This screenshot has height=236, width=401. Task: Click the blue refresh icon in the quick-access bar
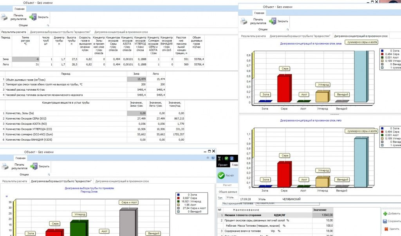232,158
